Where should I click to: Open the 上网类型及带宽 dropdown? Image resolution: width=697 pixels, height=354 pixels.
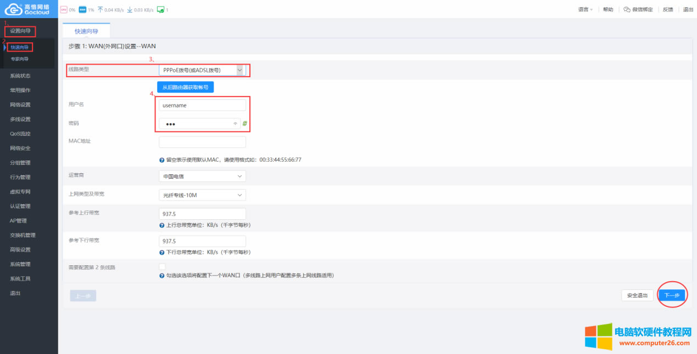click(202, 195)
